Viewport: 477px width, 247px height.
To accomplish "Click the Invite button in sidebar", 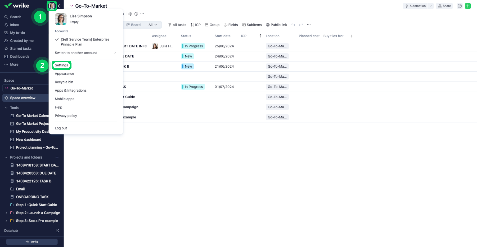I will pos(32,242).
